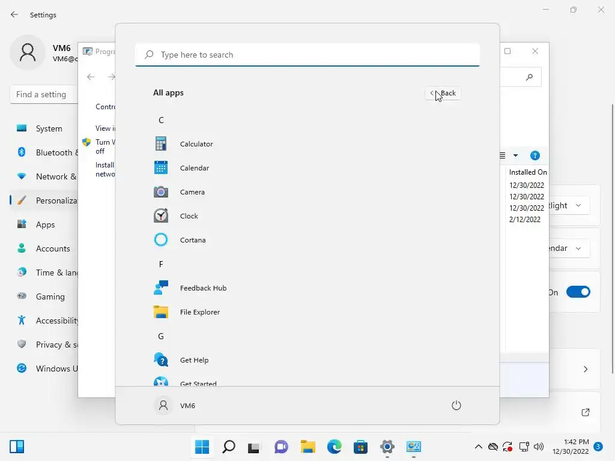Focus the Type here to search box
Screen dimensions: 615x461
pyautogui.click(x=307, y=55)
